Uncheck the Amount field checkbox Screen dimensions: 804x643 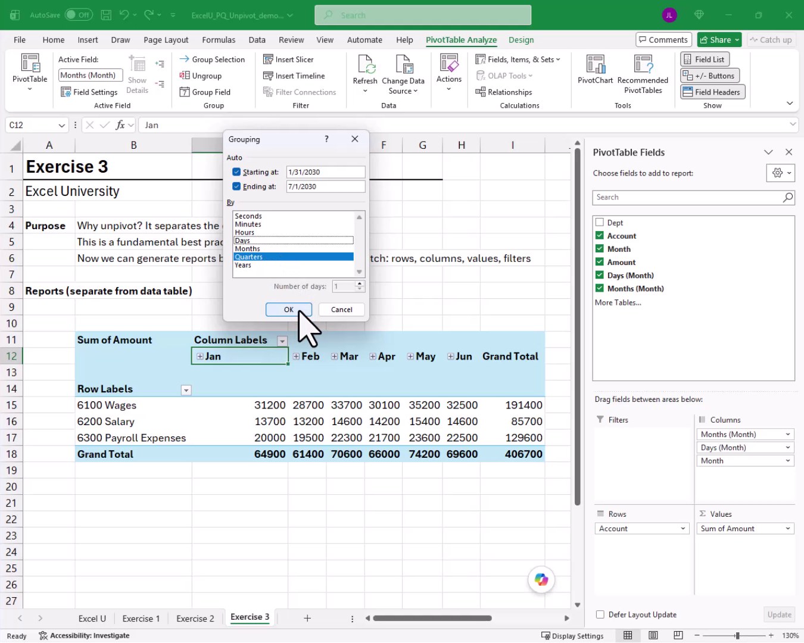point(600,261)
